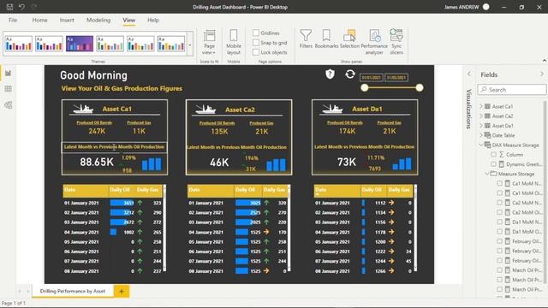Click the date slider left handle

[x=365, y=87]
